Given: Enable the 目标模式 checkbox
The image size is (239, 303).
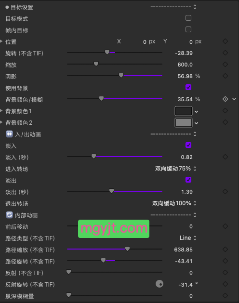Looking at the screenshot, I should click(x=188, y=18).
